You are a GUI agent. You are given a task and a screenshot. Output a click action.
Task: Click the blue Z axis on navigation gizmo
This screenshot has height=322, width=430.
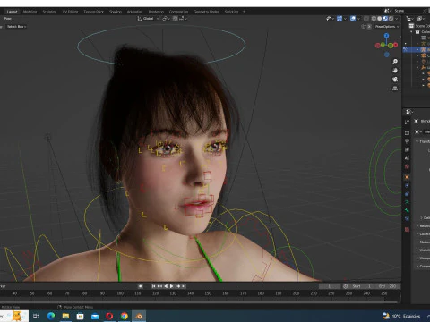(387, 36)
